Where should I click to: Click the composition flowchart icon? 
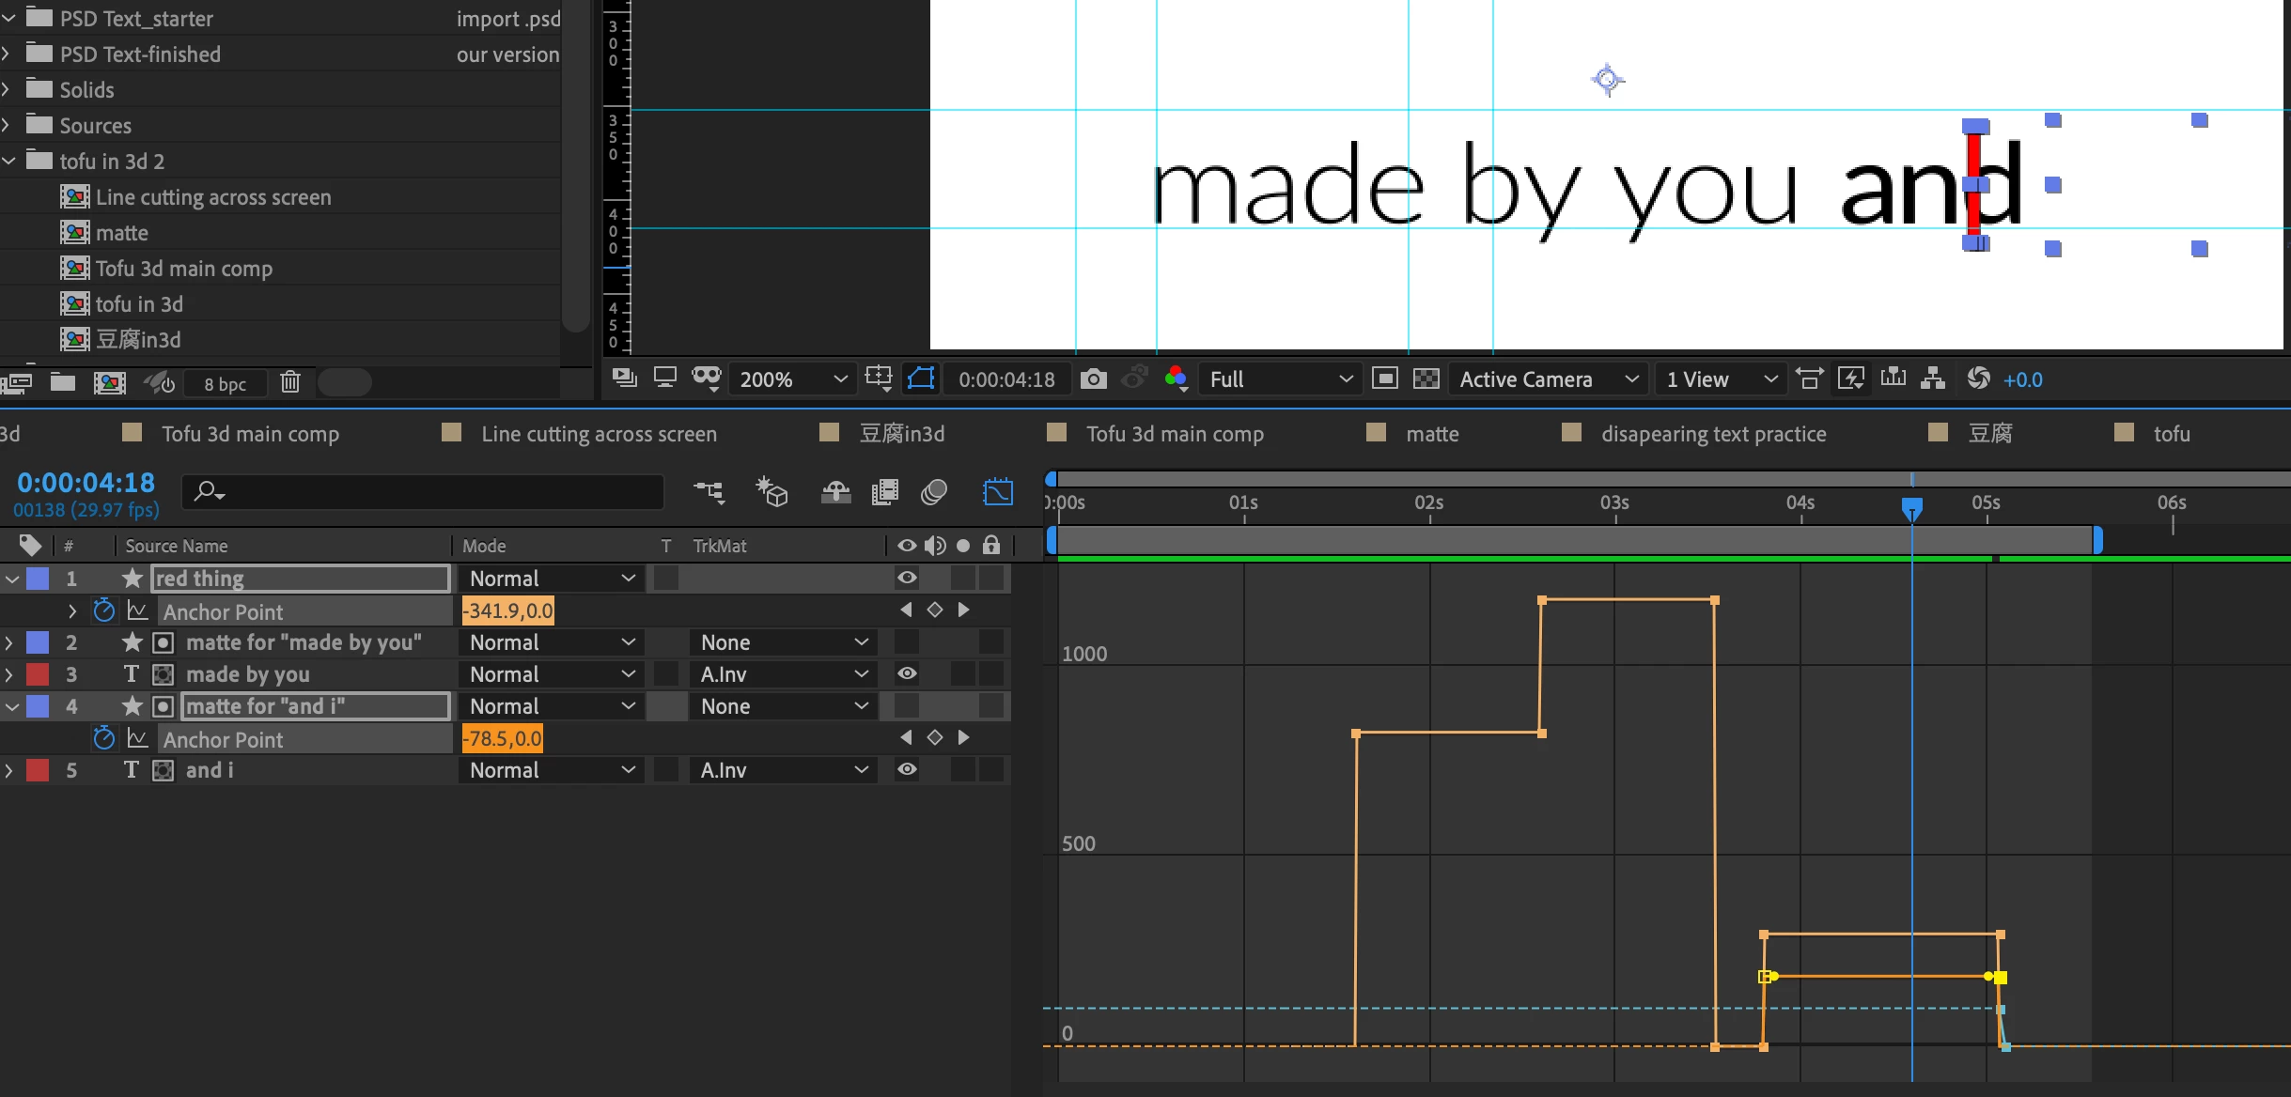[1932, 379]
